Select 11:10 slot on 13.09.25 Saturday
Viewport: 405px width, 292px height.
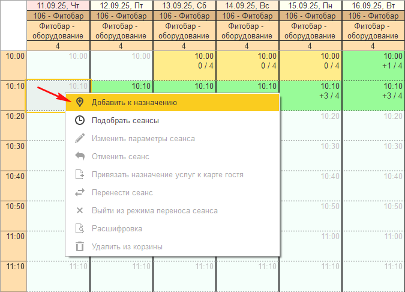[184, 276]
